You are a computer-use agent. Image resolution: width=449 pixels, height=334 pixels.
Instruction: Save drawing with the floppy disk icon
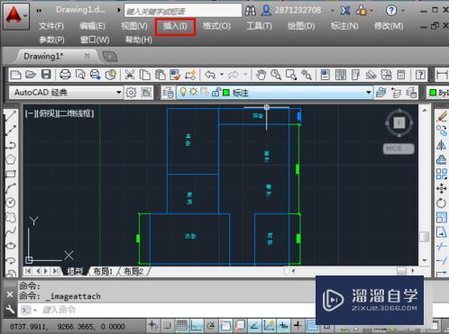(46, 75)
